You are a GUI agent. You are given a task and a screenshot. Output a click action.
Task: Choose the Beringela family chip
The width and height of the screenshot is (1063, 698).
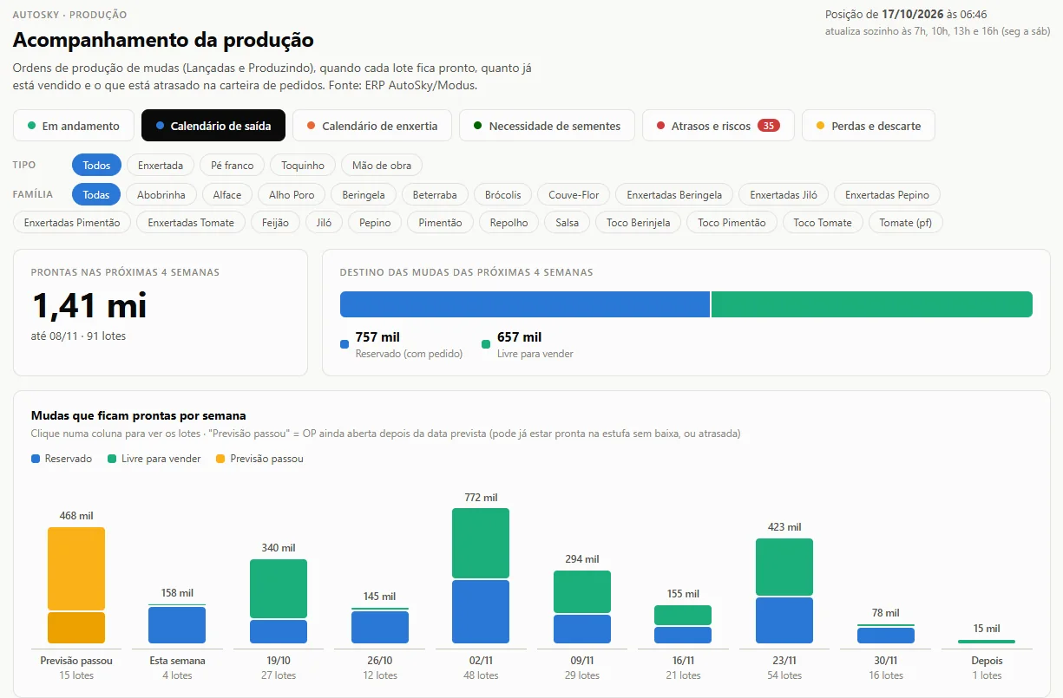coord(364,194)
